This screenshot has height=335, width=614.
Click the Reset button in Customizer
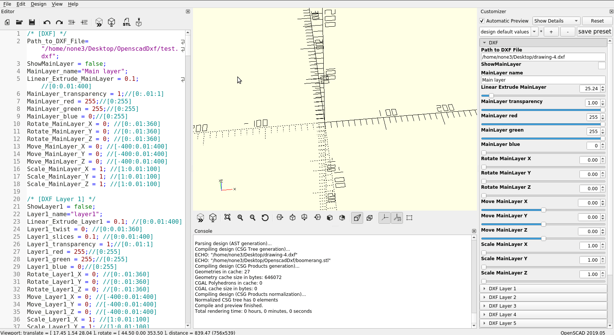click(597, 21)
